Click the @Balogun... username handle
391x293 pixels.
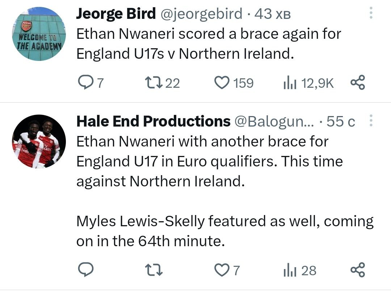click(275, 121)
